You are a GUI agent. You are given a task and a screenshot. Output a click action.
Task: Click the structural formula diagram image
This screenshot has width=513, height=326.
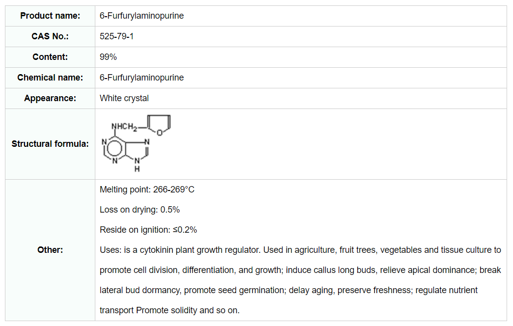[136, 143]
